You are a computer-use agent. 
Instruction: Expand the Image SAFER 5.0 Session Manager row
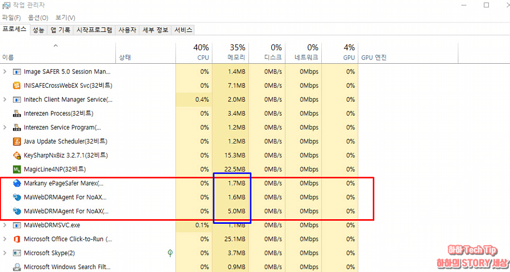tap(5, 71)
